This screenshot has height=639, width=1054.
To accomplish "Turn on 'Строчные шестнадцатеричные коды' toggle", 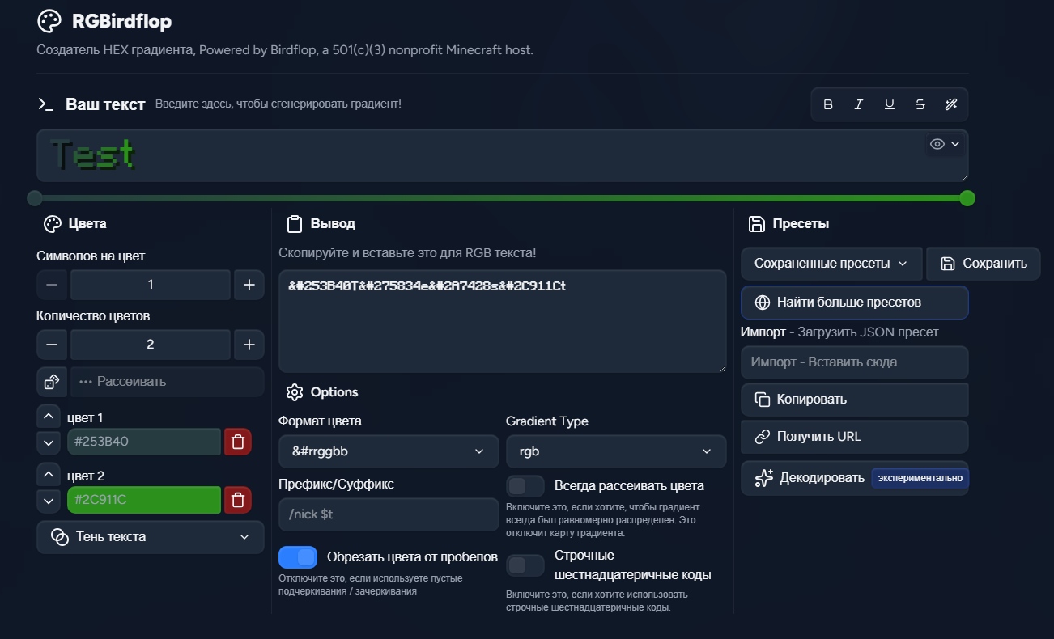I will coord(525,565).
